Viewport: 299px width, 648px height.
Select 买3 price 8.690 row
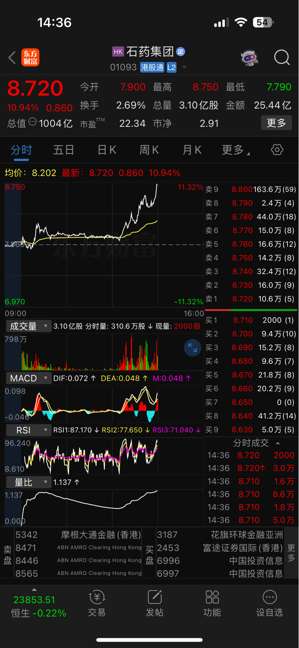[x=251, y=348]
